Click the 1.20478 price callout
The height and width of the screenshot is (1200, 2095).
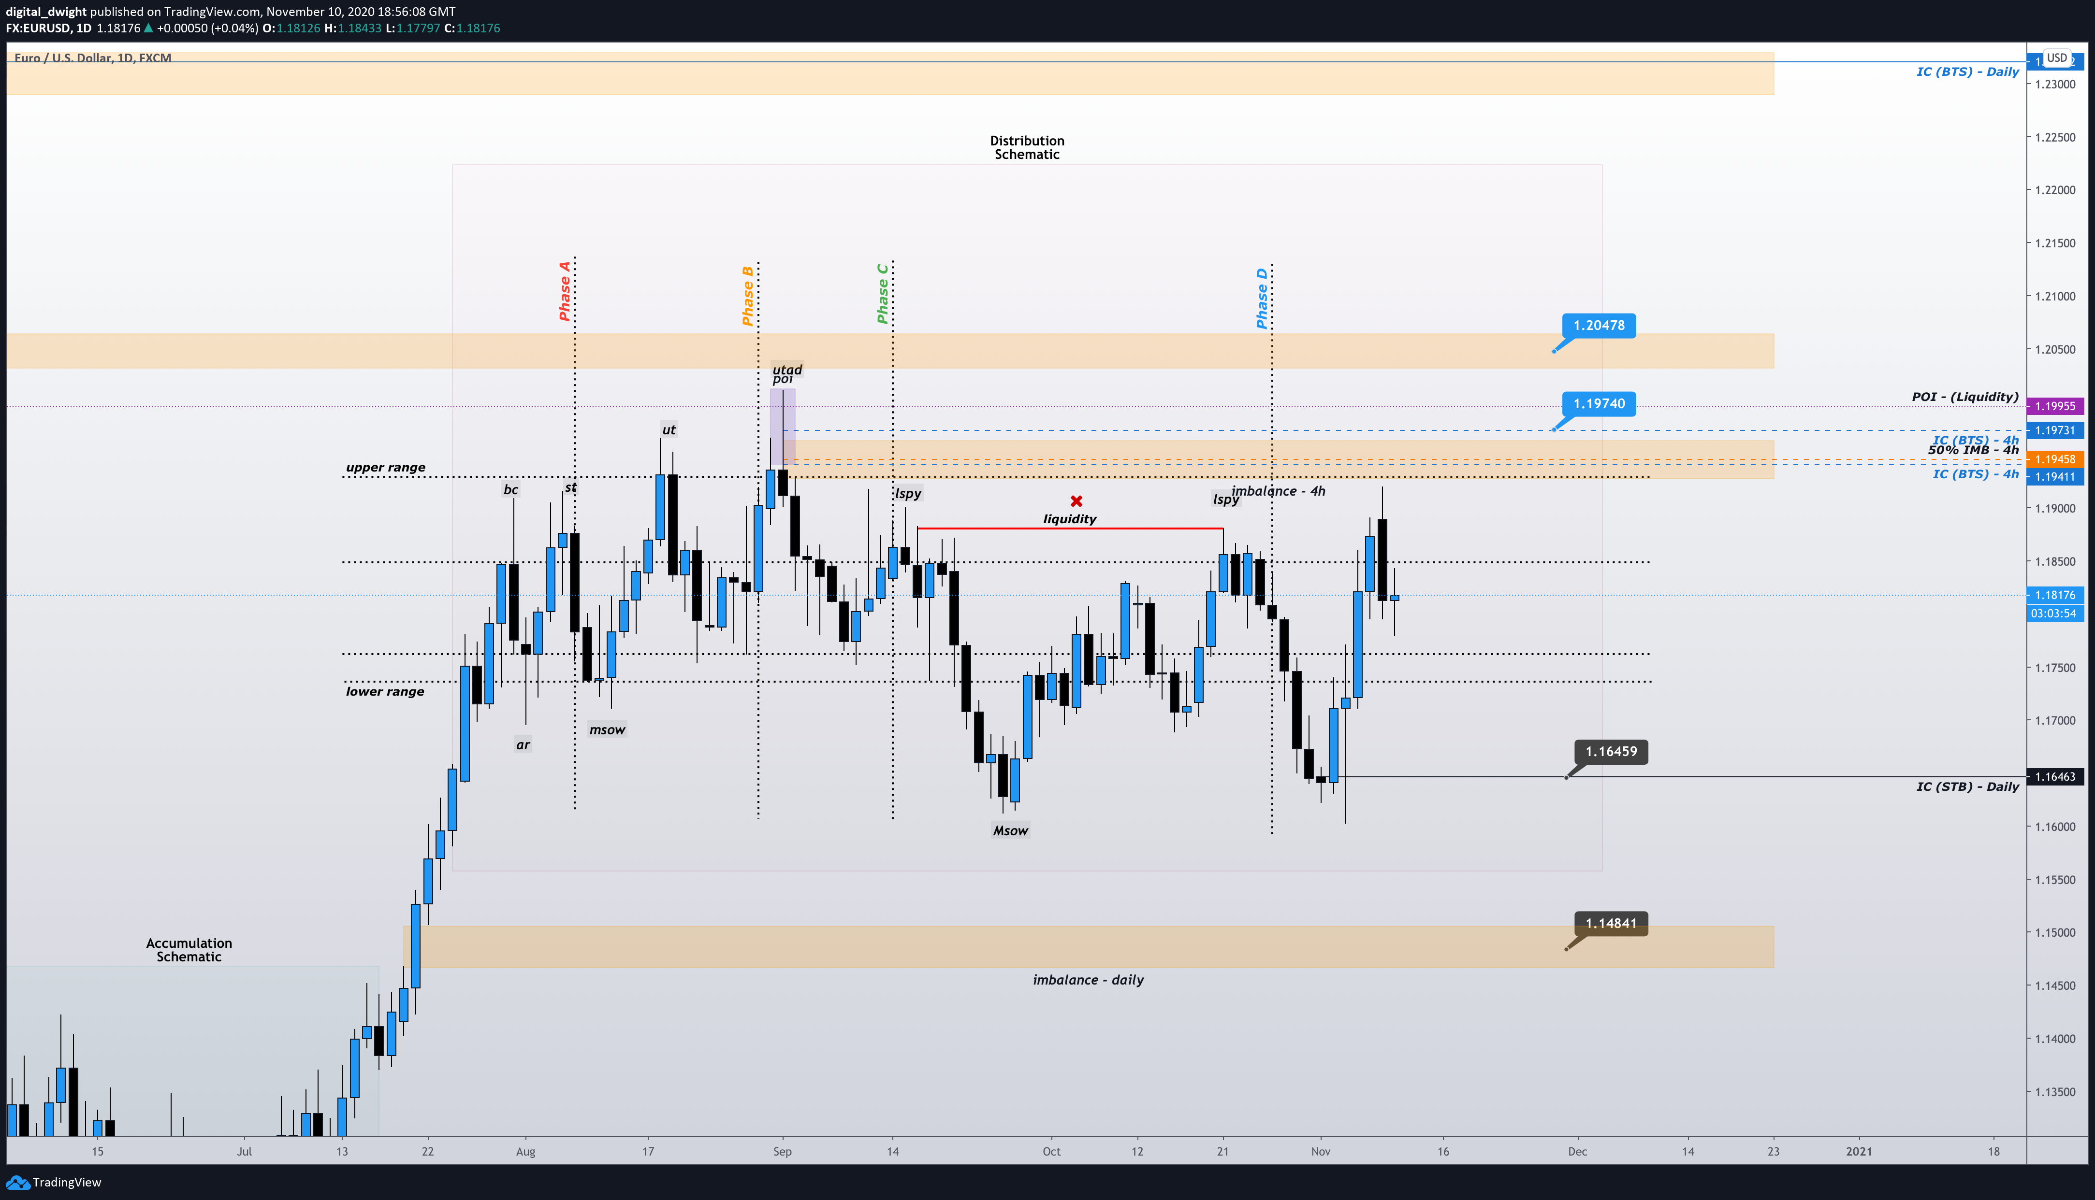1599,326
